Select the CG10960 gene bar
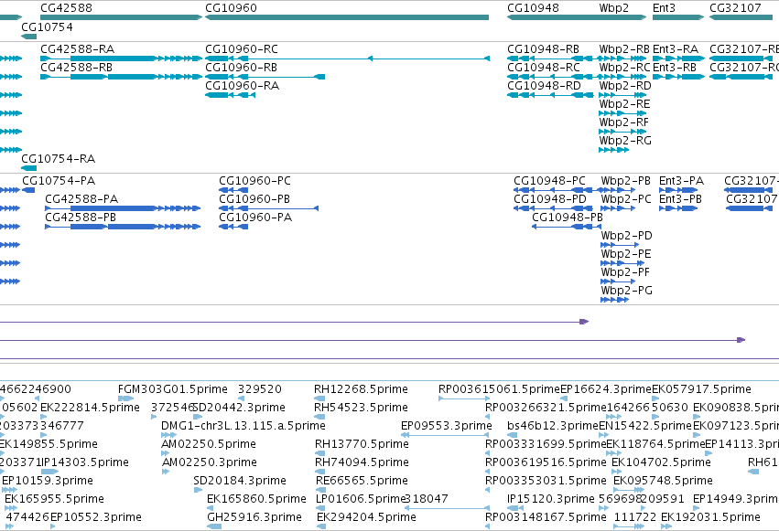The width and height of the screenshot is (779, 531). [347, 17]
